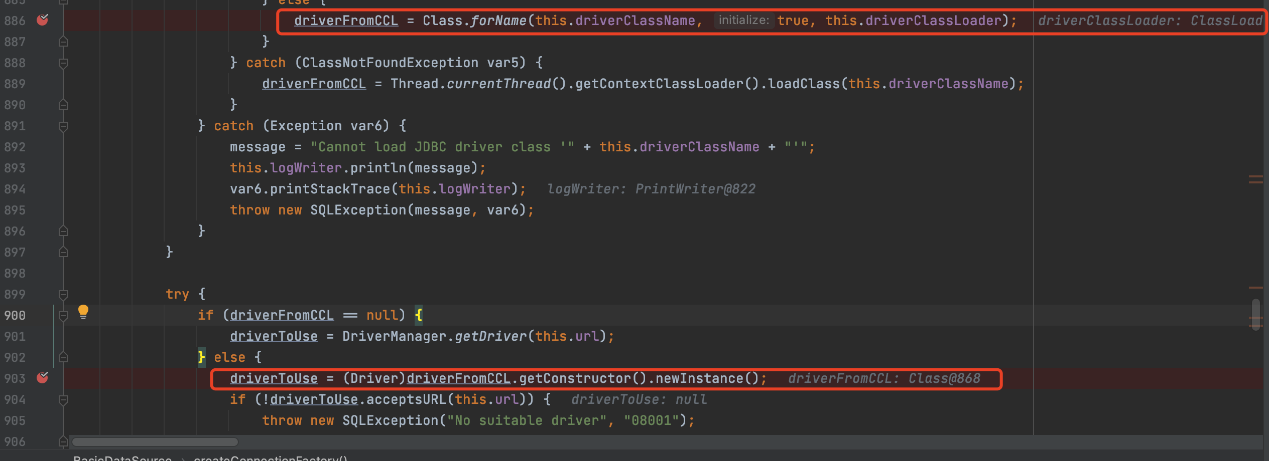Collapse the if block at line 904
1269x461 pixels.
[x=63, y=400]
